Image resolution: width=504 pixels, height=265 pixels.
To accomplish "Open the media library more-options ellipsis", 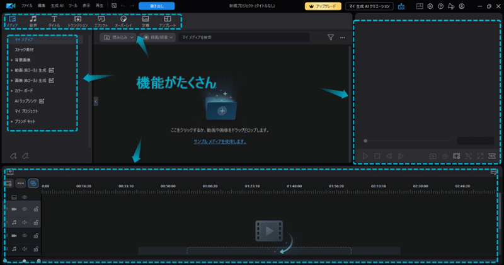I will point(343,37).
